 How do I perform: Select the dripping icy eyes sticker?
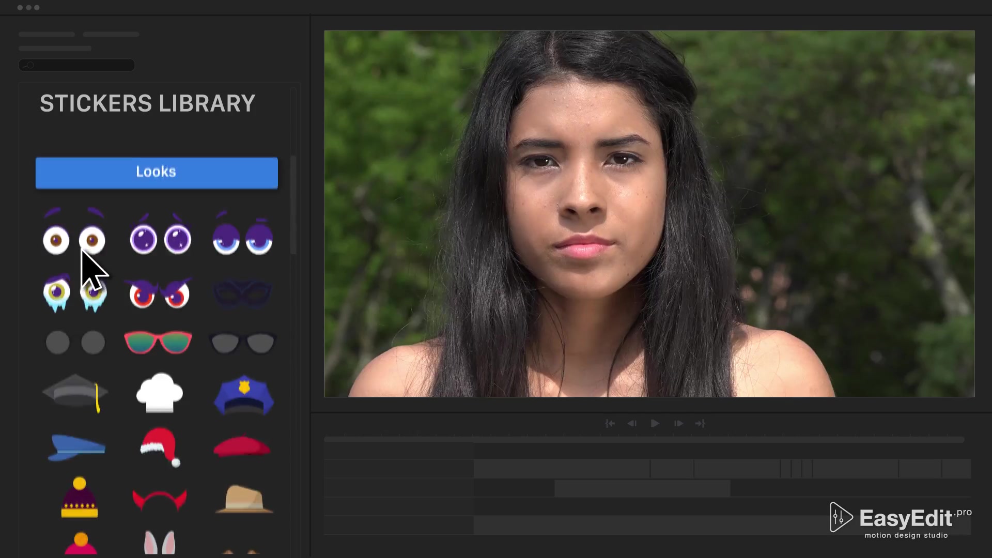pyautogui.click(x=74, y=293)
